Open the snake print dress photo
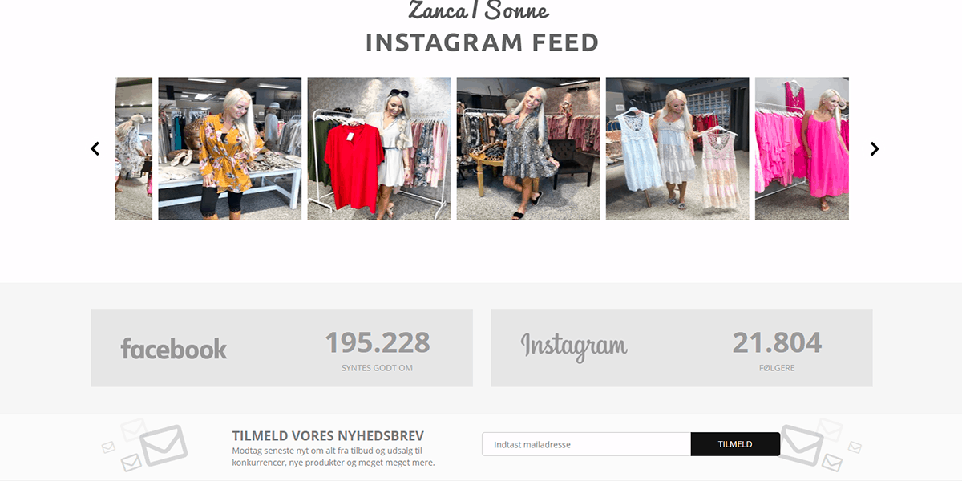The width and height of the screenshot is (962, 481). tap(528, 148)
